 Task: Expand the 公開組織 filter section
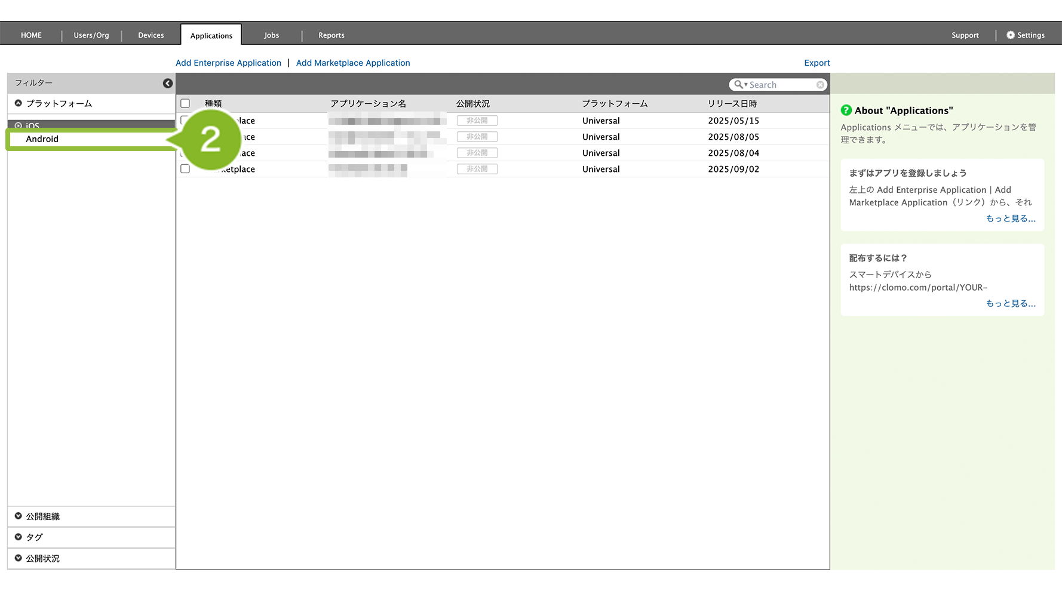click(x=19, y=516)
